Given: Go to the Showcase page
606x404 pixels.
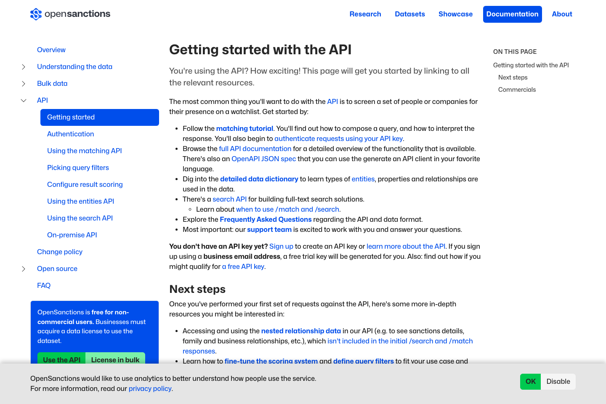Looking at the screenshot, I should tap(455, 14).
